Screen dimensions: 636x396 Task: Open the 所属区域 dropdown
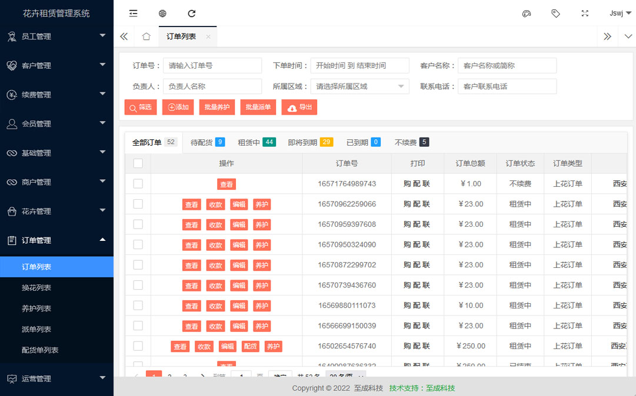360,86
